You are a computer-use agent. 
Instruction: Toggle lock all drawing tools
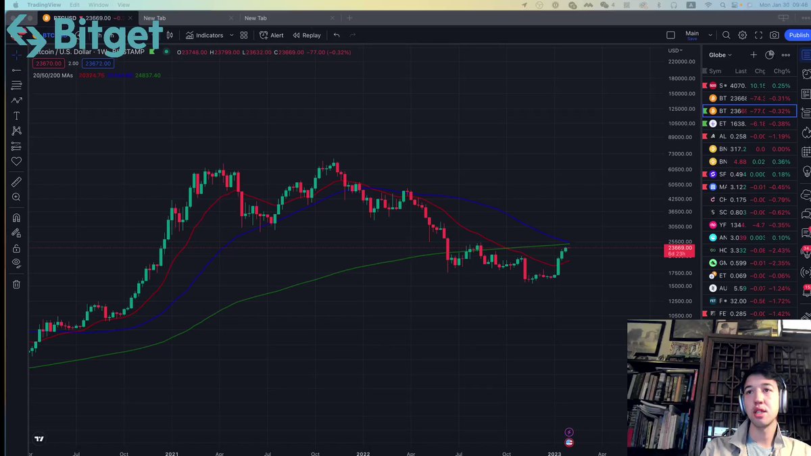click(16, 249)
